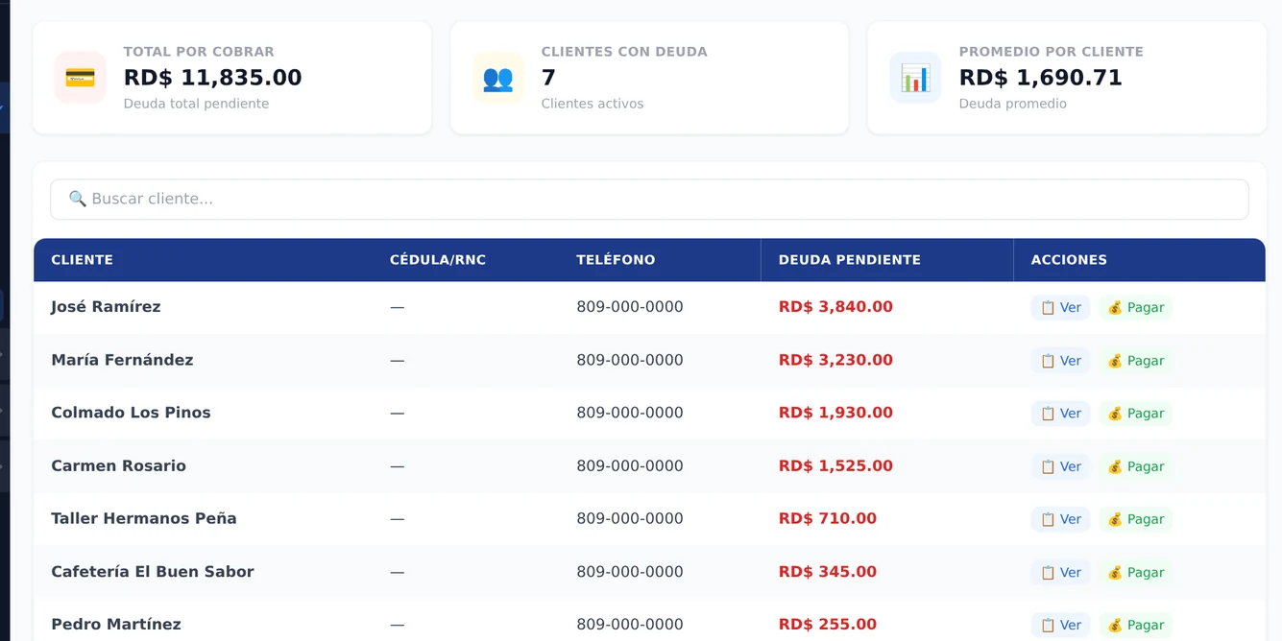Viewport: 1282px width, 641px height.
Task: Click the RD$ 3,840.00 debt amount
Action: pos(835,307)
